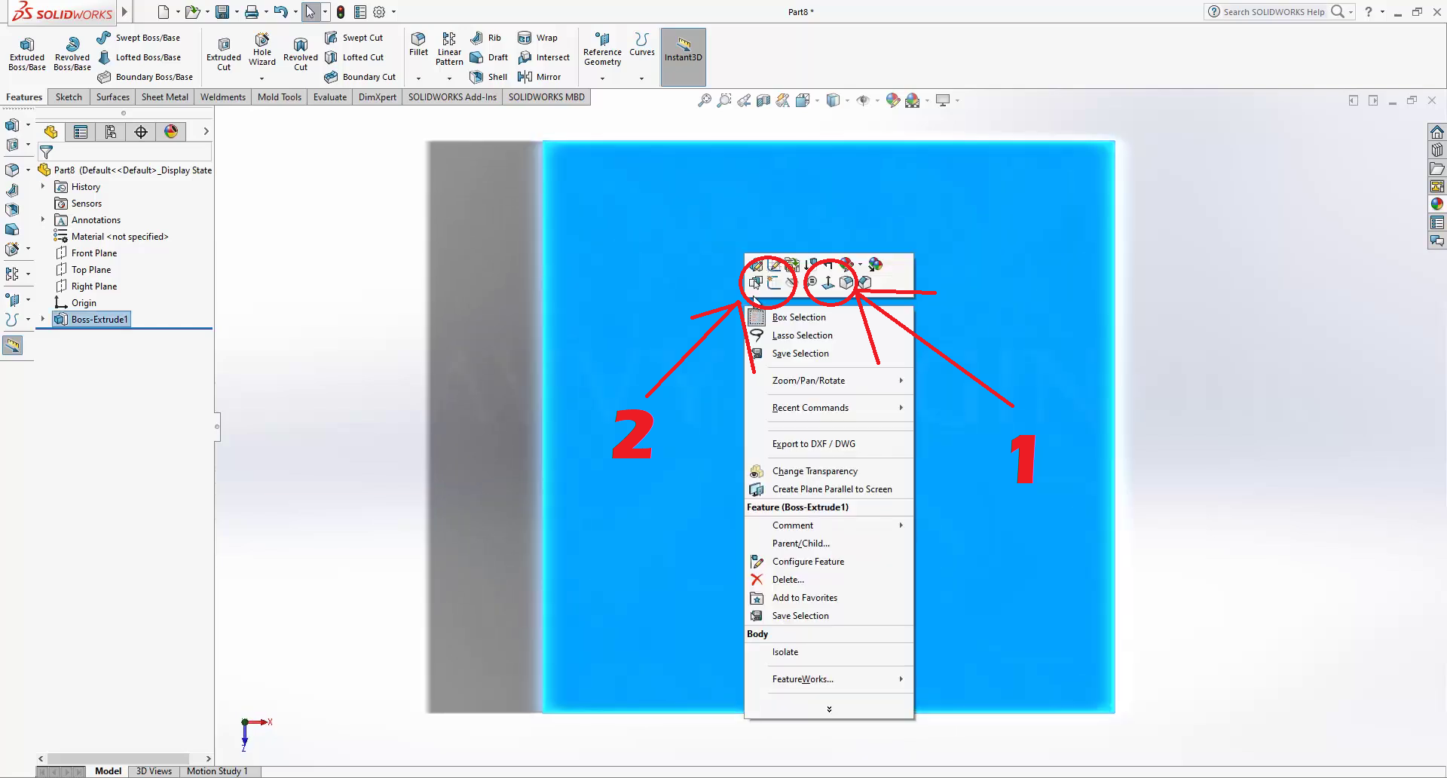The width and height of the screenshot is (1447, 778).
Task: Click the Extruded Boss/Base tool
Action: point(27,54)
